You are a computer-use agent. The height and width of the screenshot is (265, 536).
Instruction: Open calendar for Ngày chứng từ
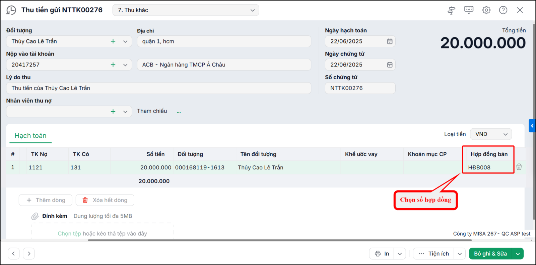click(x=390, y=65)
